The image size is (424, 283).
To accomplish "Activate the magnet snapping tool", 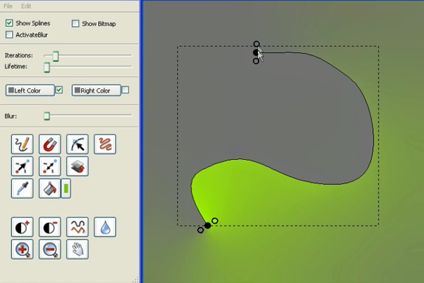I will (49, 144).
